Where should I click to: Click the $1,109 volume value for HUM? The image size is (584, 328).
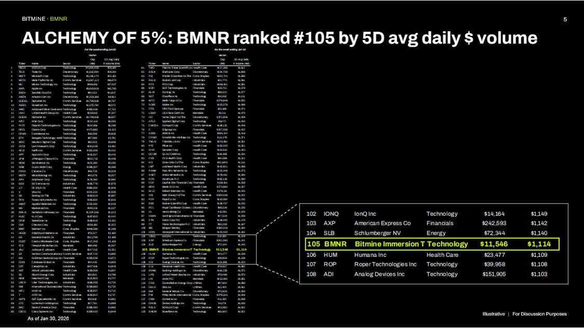click(x=539, y=255)
